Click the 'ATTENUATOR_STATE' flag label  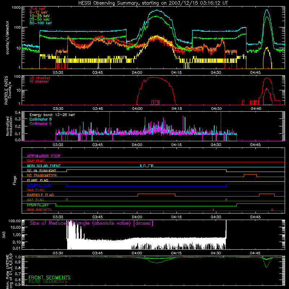pyautogui.click(x=44, y=156)
